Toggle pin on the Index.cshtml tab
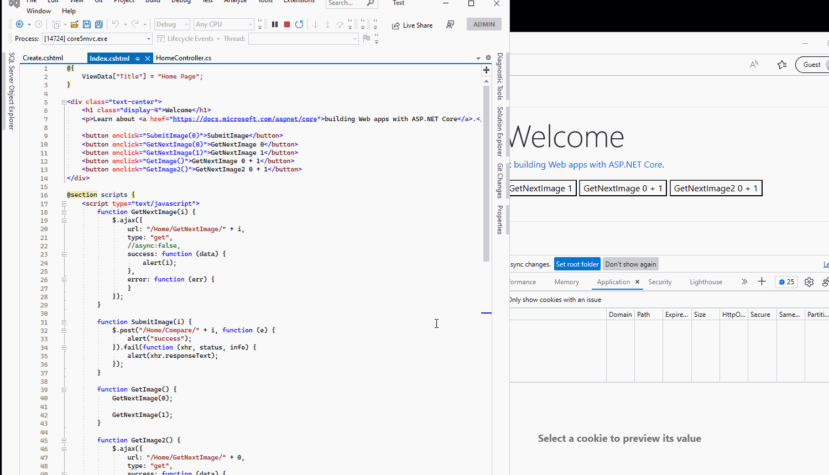This screenshot has width=829, height=475. [137, 58]
